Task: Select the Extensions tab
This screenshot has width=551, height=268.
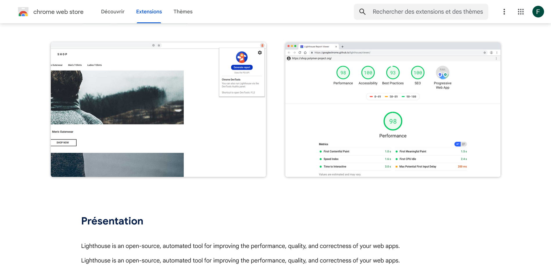Action: click(x=149, y=12)
